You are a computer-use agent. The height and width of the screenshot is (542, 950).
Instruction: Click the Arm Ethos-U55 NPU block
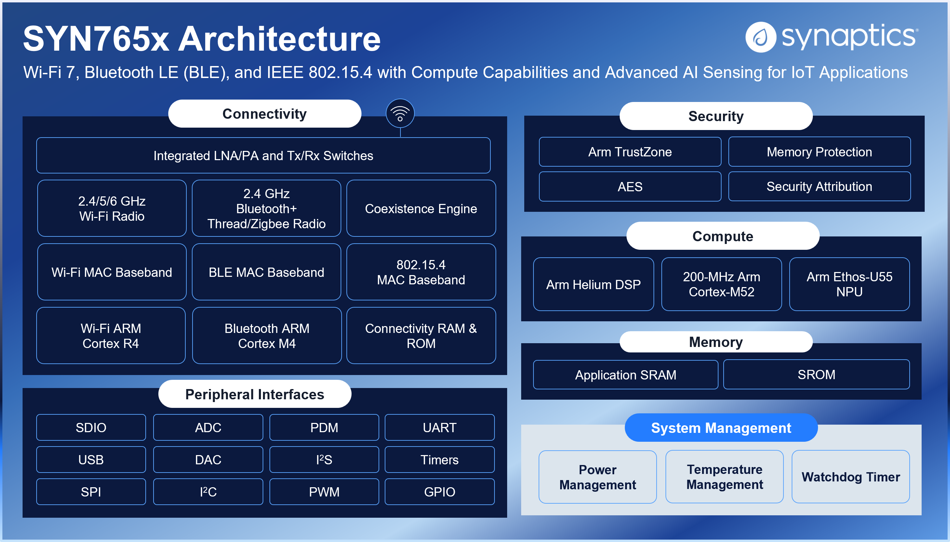point(849,284)
